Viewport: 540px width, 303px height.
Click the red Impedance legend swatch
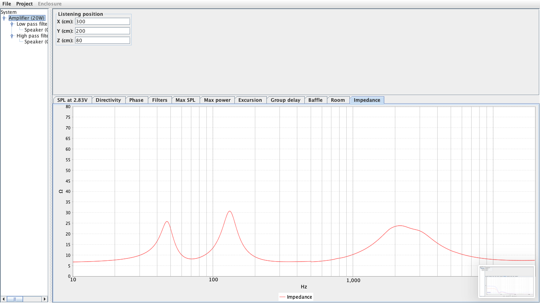pyautogui.click(x=283, y=297)
